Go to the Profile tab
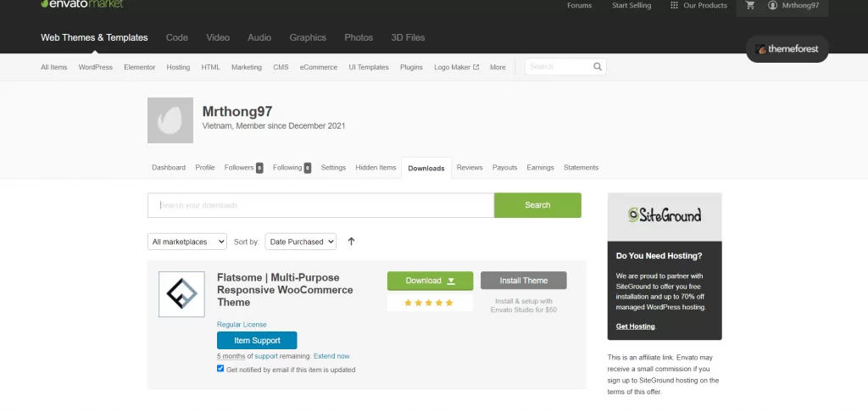The height and width of the screenshot is (412, 868). pos(205,167)
